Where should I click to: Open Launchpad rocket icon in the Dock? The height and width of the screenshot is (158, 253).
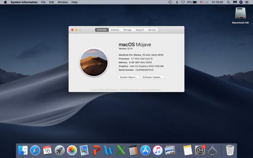[x=59, y=150]
